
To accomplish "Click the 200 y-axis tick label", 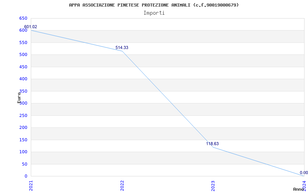I will pos(23,128).
